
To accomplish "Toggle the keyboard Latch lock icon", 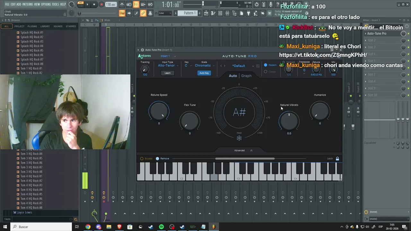I will [x=337, y=158].
